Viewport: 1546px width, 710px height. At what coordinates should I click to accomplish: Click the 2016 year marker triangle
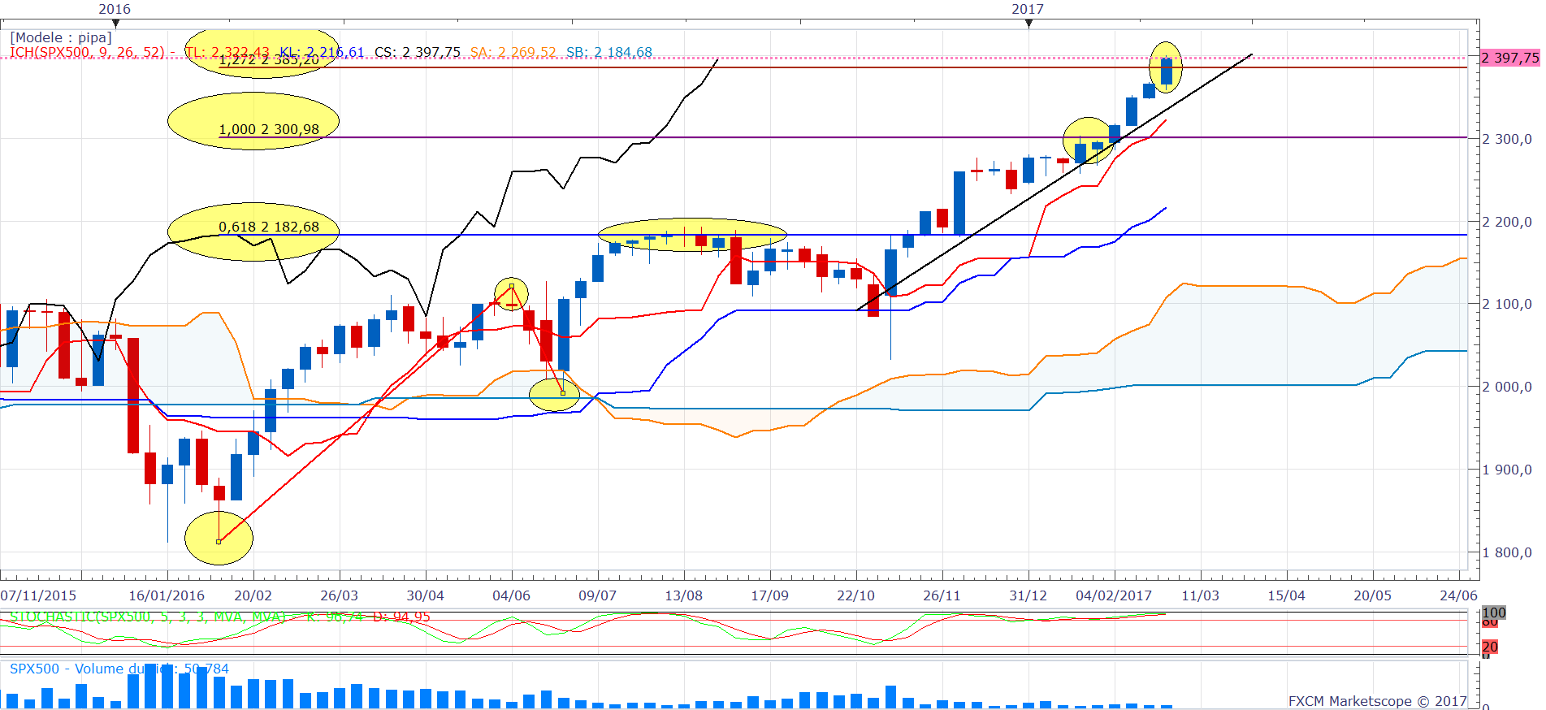point(115,24)
